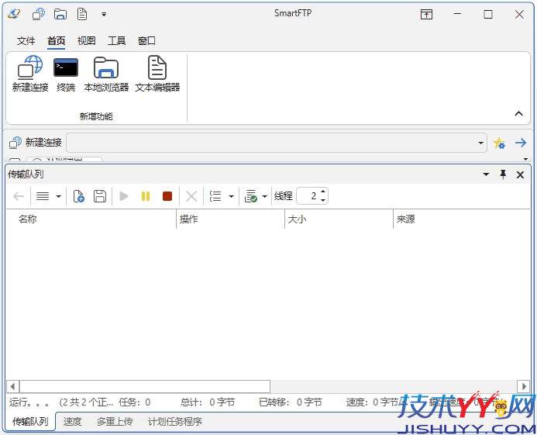Click the quick access text editor icon
Image resolution: width=537 pixels, height=435 pixels.
[82, 14]
